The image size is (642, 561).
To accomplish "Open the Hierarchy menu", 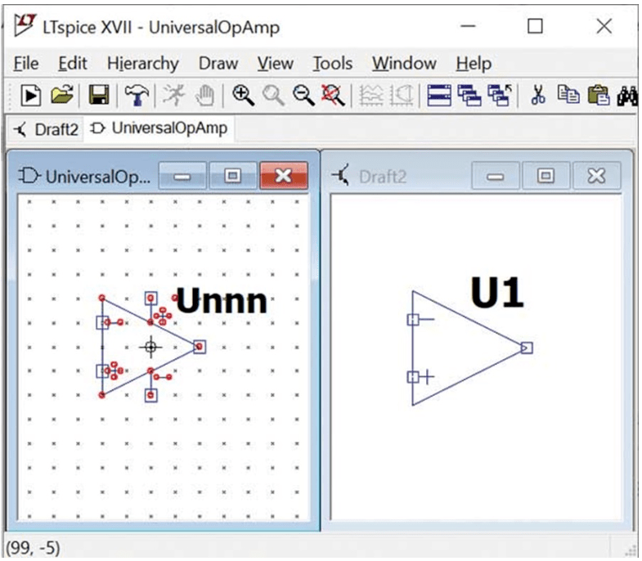I will pos(143,64).
